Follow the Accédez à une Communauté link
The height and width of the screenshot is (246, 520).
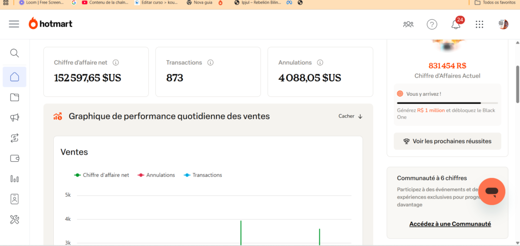[x=450, y=224]
